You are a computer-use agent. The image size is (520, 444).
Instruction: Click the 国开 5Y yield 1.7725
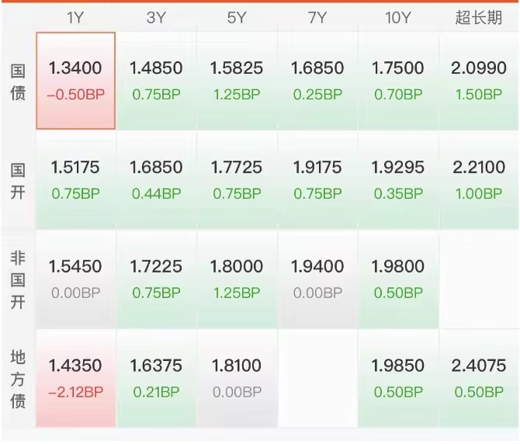coord(237,180)
